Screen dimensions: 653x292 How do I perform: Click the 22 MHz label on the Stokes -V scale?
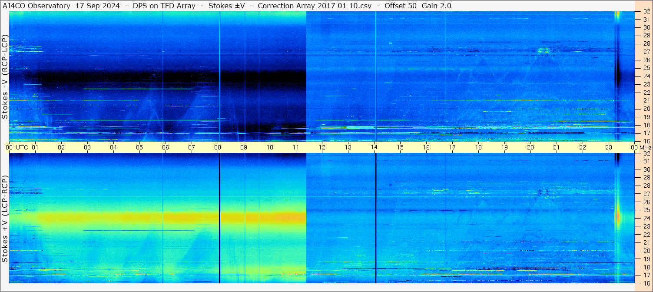point(646,93)
